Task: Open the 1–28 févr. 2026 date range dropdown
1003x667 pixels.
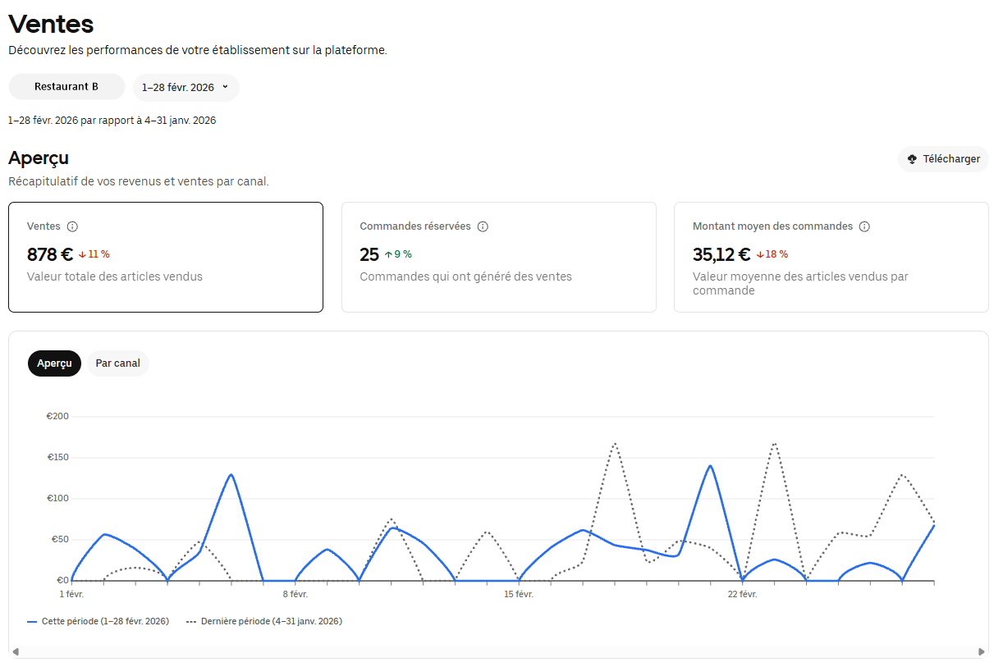Action: tap(186, 87)
